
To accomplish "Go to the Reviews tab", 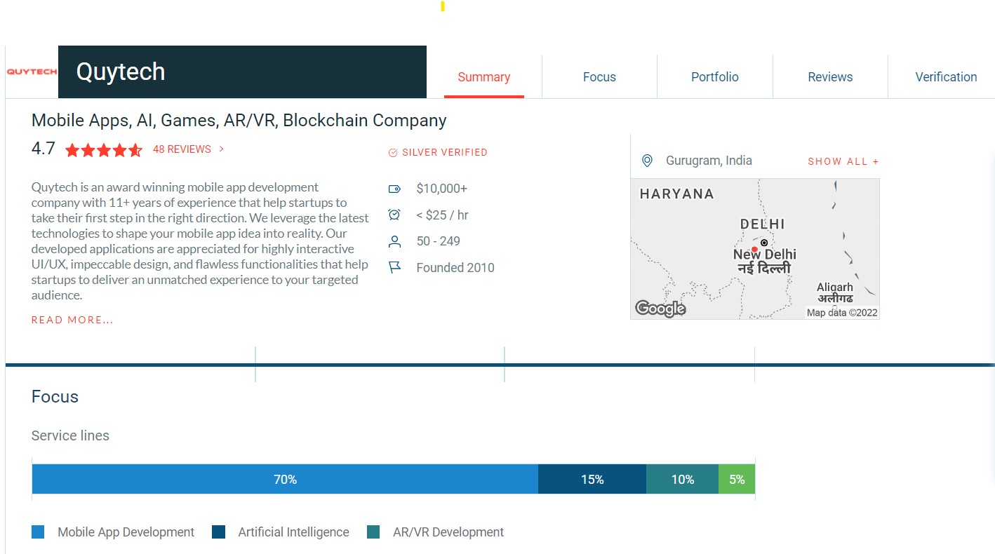I will click(830, 77).
